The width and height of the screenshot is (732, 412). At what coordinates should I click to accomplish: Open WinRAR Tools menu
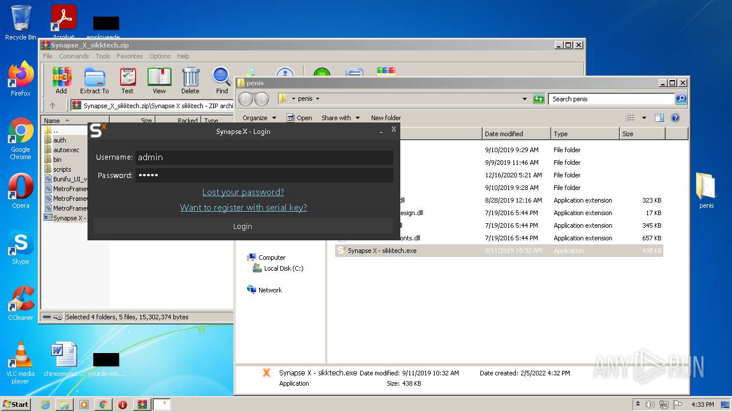pyautogui.click(x=103, y=56)
